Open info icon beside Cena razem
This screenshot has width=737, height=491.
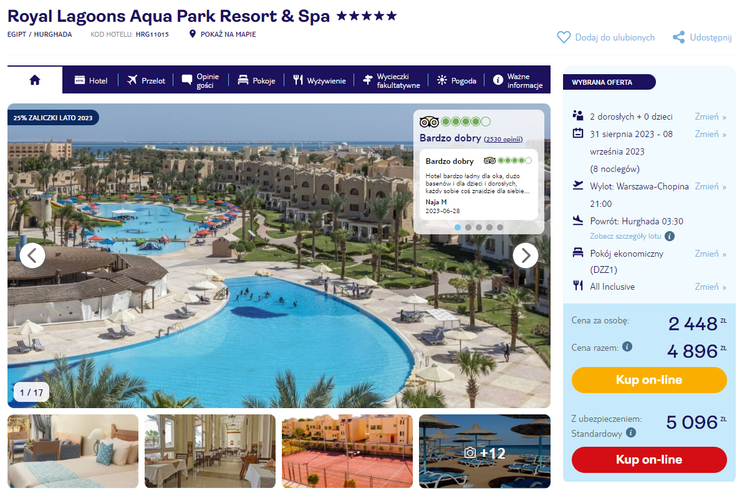(627, 346)
